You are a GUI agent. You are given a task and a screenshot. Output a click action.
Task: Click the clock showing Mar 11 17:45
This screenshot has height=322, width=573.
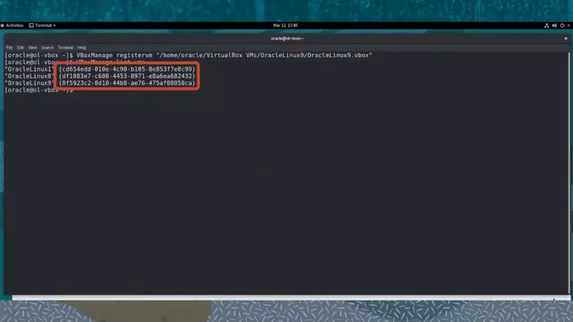[x=285, y=25]
